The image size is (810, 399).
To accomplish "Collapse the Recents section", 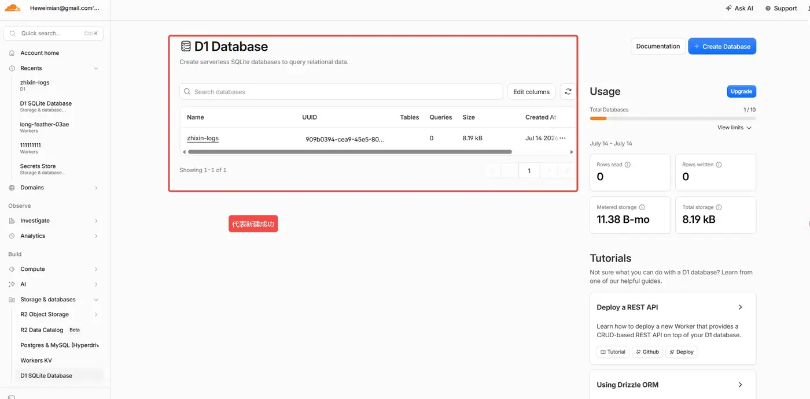I will pyautogui.click(x=96, y=68).
